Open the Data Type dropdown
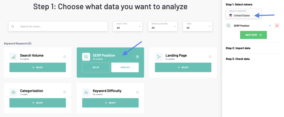The image size is (284, 117). [x=128, y=26]
